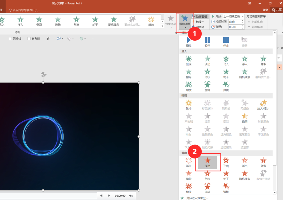This screenshot has height=200, width=283.
Task: Apply the 脉冲 emphasis effect
Action: [189, 105]
